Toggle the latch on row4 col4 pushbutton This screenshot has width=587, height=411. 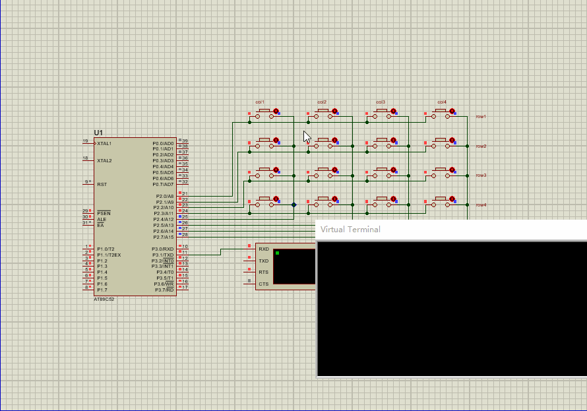pos(452,199)
